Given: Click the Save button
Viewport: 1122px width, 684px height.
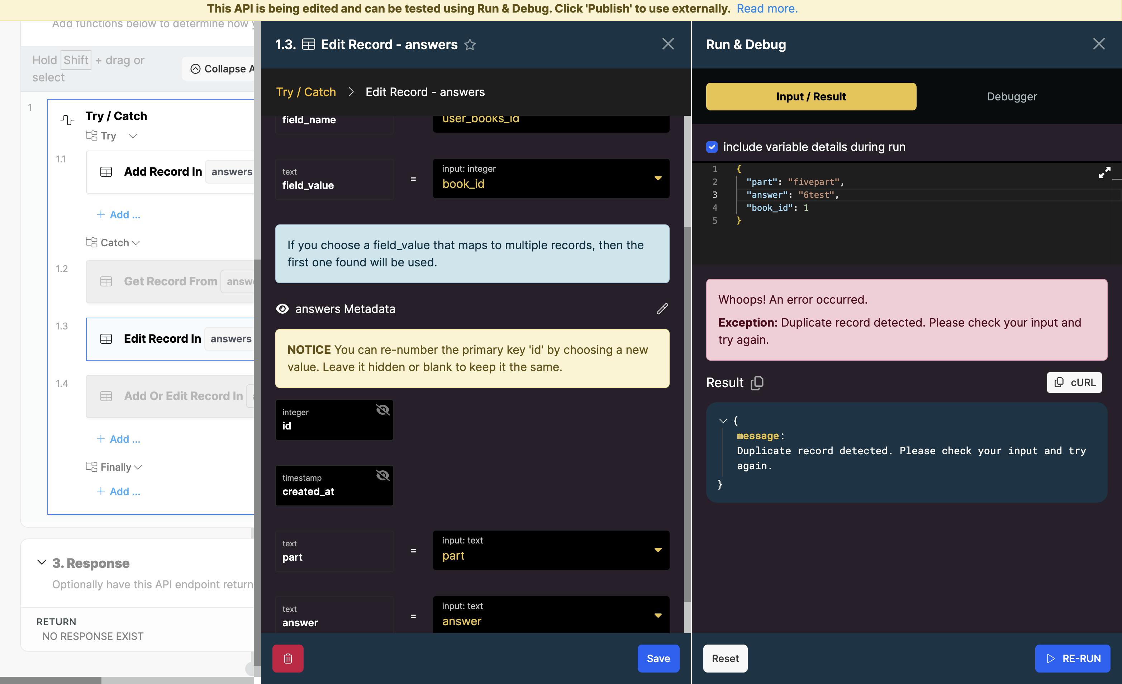Looking at the screenshot, I should click(x=658, y=658).
